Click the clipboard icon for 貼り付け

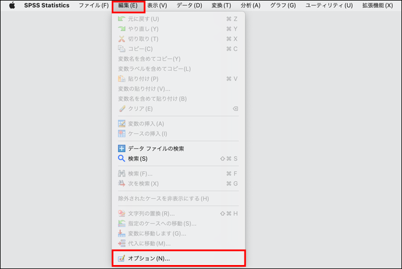tap(121, 79)
